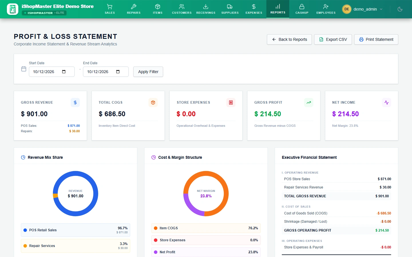Open the Expenses section

pyautogui.click(x=254, y=9)
